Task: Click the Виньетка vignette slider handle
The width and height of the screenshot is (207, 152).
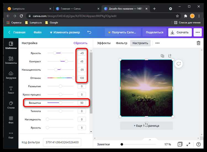Action: (x=60, y=103)
